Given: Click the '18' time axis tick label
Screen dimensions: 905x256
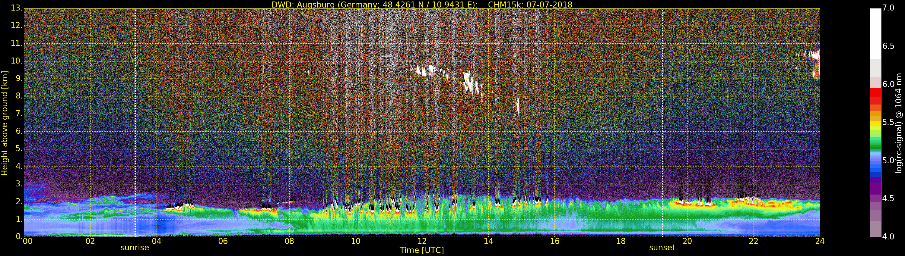Looking at the screenshot, I should (x=621, y=241).
